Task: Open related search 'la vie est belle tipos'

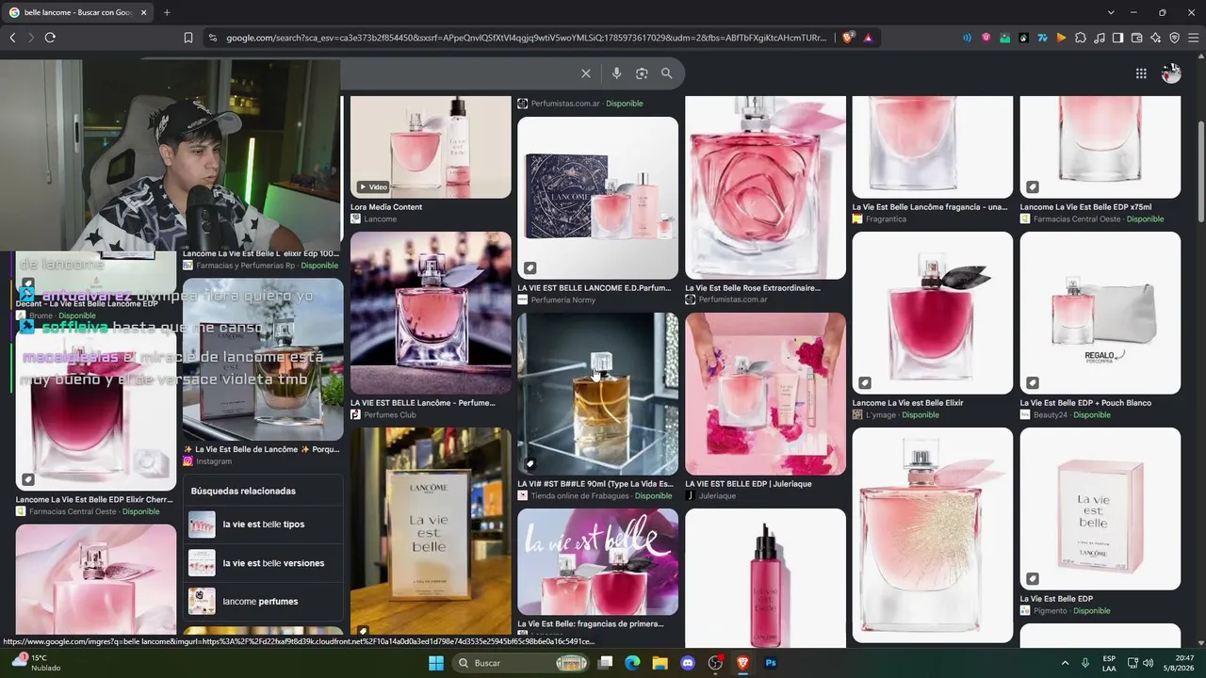Action: click(x=263, y=525)
